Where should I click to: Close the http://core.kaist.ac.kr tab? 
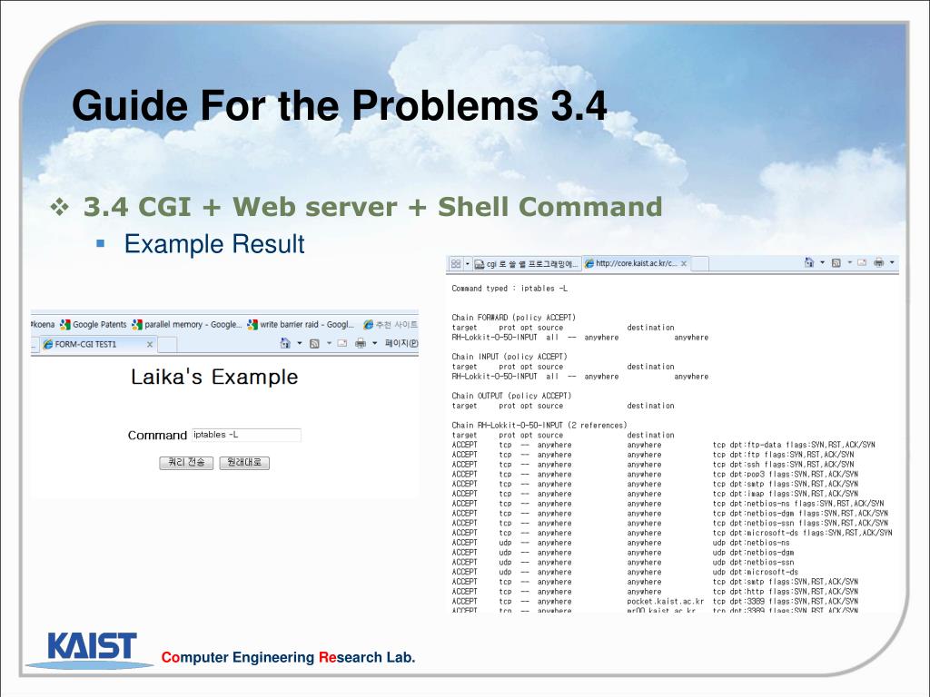tap(684, 264)
